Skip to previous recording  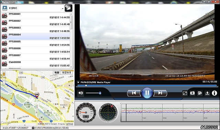coord(134,93)
